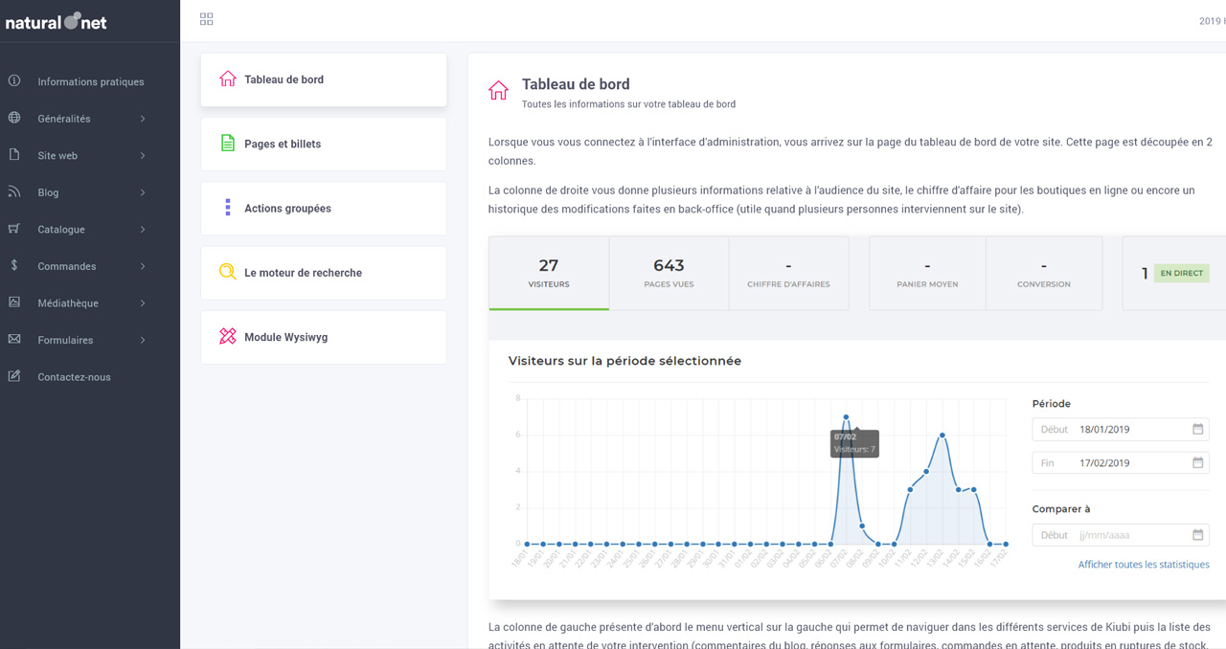Viewport: 1226px width, 649px height.
Task: Open the Module Wysiwyg section
Action: click(324, 337)
